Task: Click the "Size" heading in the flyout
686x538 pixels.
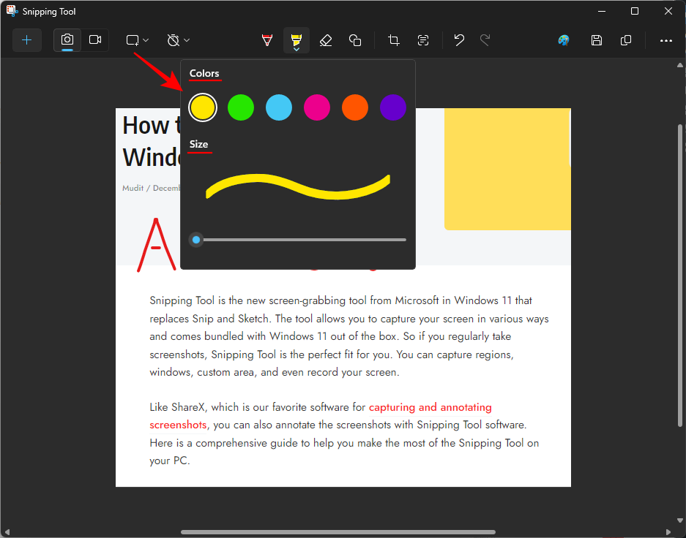Action: click(198, 144)
